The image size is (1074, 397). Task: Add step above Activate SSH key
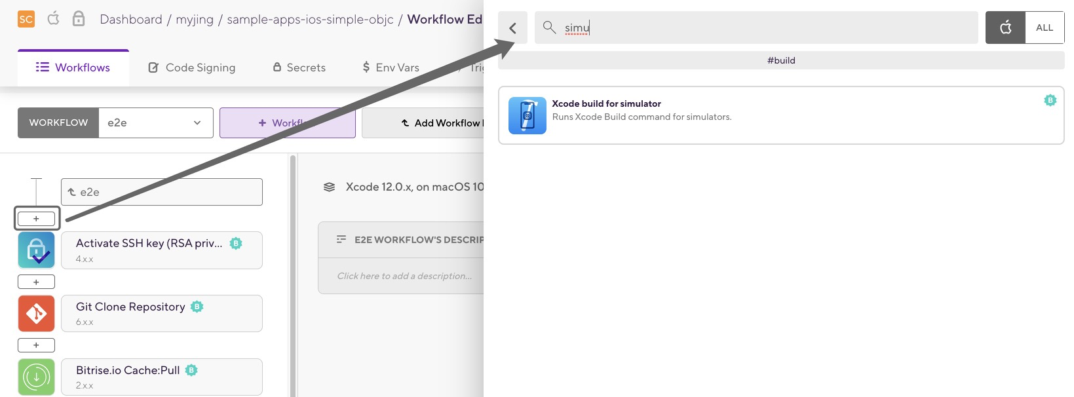click(x=36, y=219)
